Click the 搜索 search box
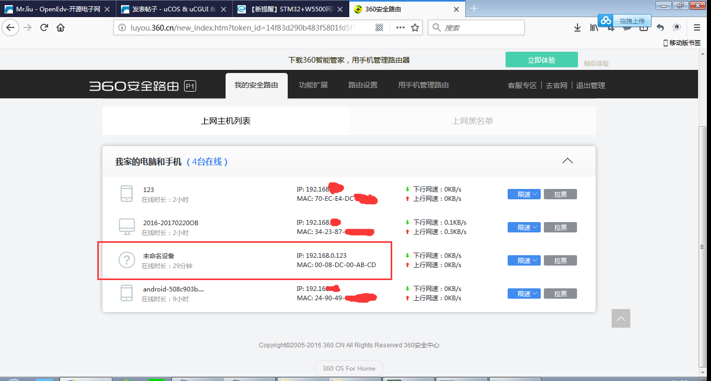Image resolution: width=711 pixels, height=381 pixels. coord(476,27)
